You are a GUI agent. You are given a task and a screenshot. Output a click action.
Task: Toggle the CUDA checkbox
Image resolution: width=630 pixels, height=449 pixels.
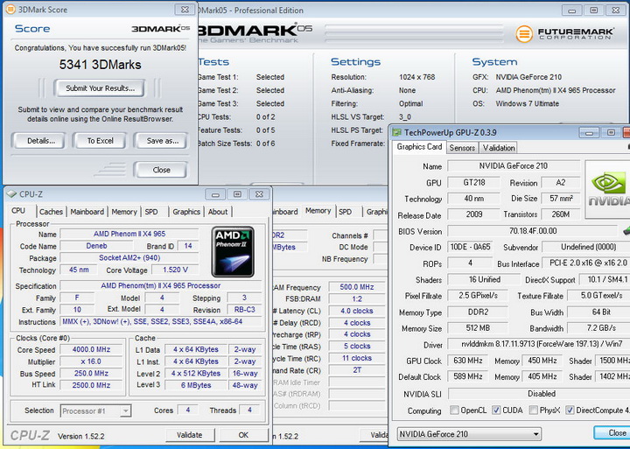[496, 410]
